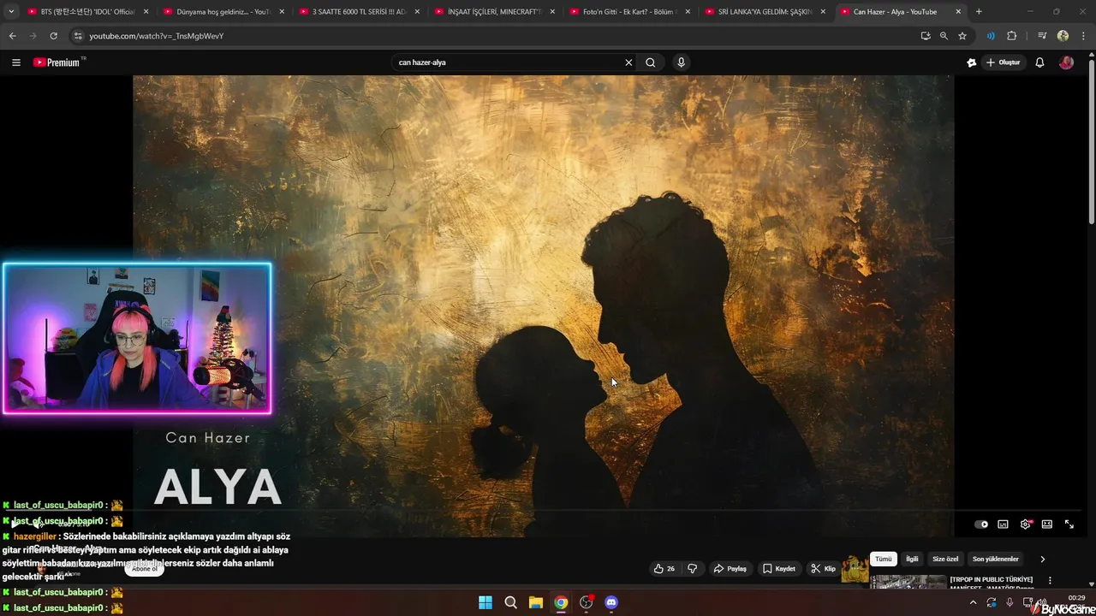
Task: Open File Explorer from the taskbar
Action: tap(535, 602)
